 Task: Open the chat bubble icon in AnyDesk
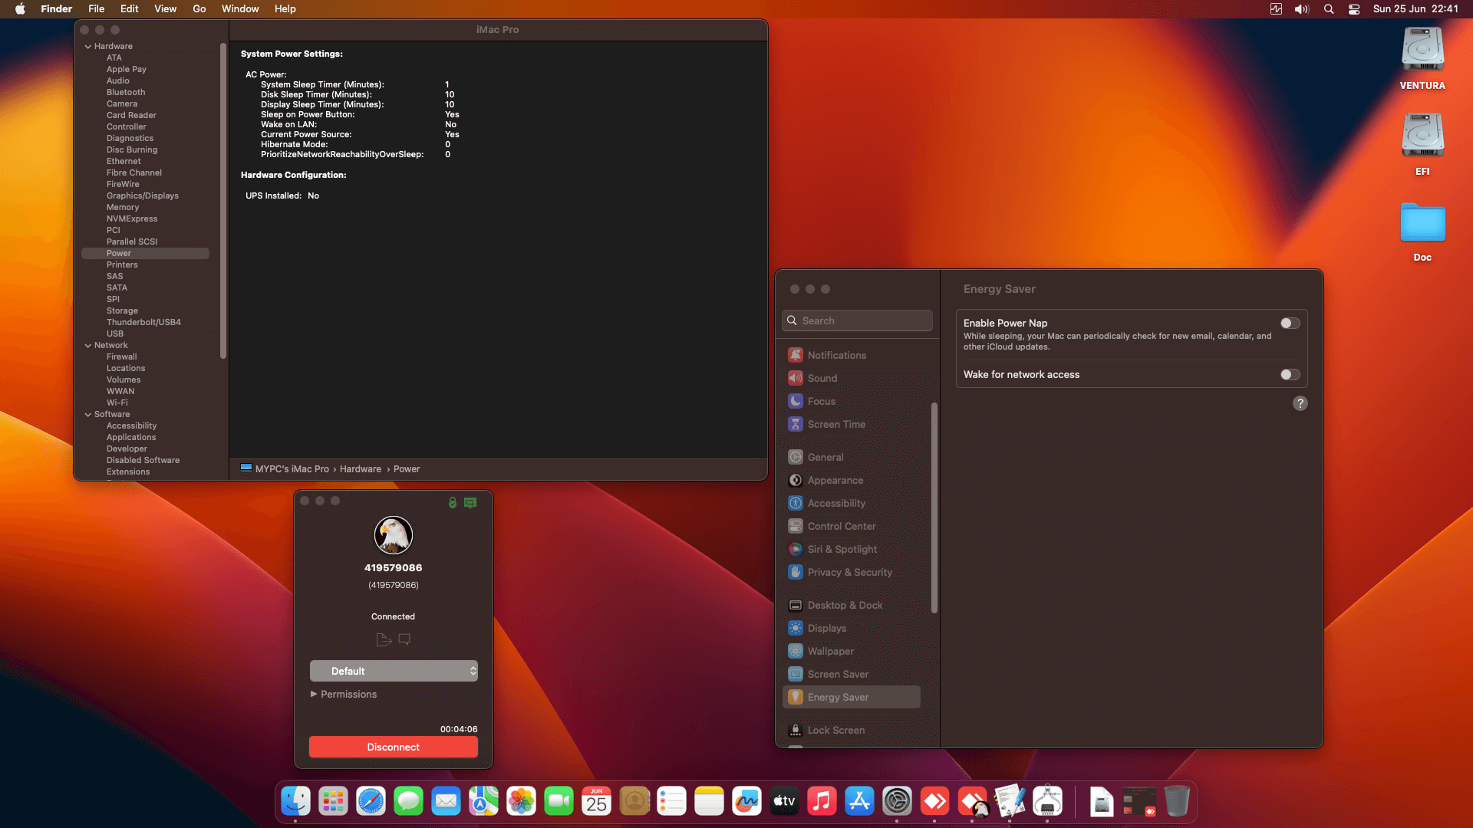[x=404, y=639]
